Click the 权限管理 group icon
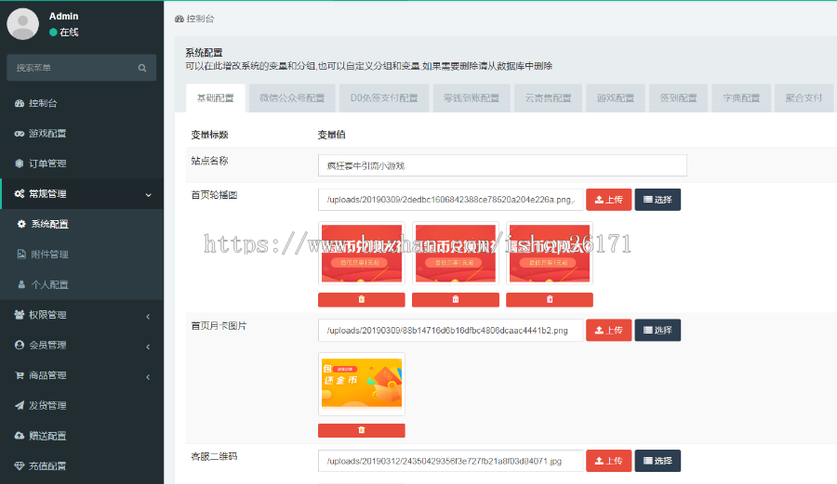 point(20,315)
